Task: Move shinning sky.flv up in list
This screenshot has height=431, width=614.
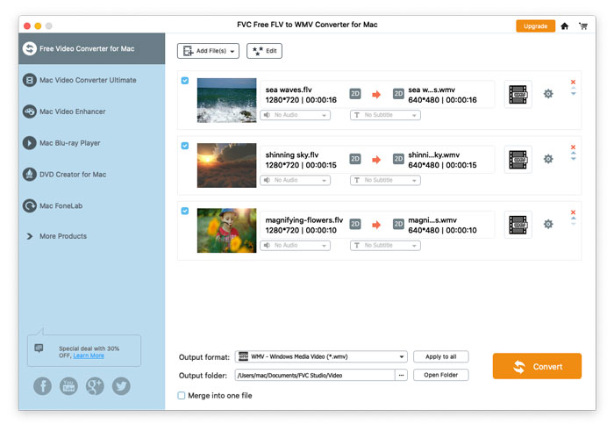Action: pos(574,154)
